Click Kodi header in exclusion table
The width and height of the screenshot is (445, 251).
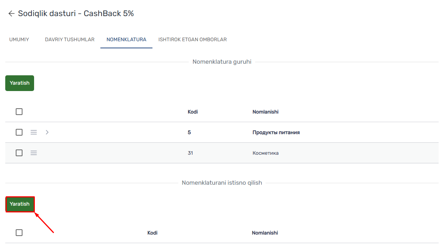(x=152, y=233)
